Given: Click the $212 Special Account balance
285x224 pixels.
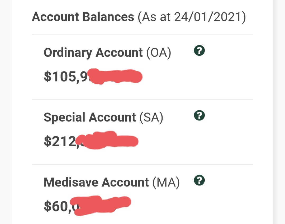Looking at the screenshot, I should coord(60,142).
